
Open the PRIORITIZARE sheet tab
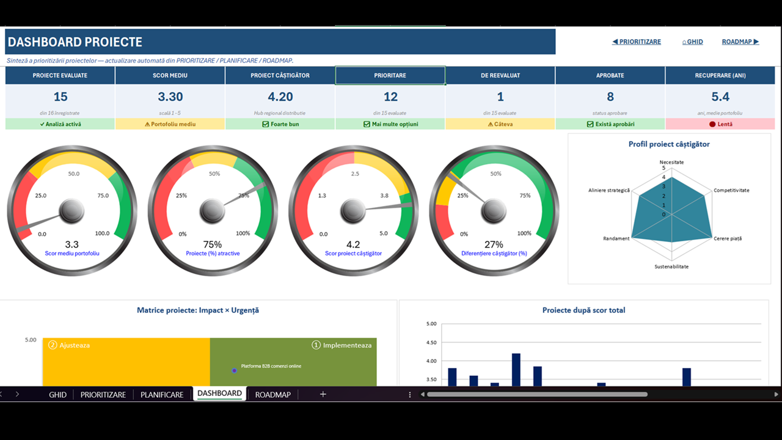click(103, 394)
